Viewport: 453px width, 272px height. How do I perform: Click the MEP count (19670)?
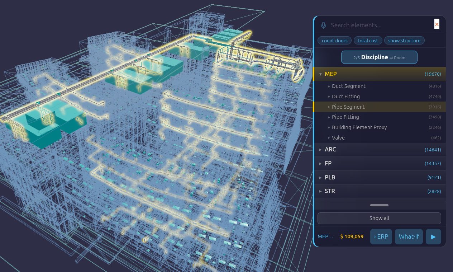click(433, 74)
